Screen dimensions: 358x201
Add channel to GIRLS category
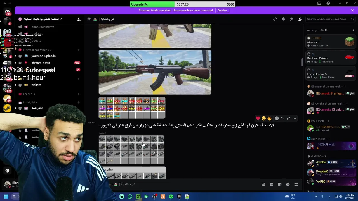click(79, 94)
